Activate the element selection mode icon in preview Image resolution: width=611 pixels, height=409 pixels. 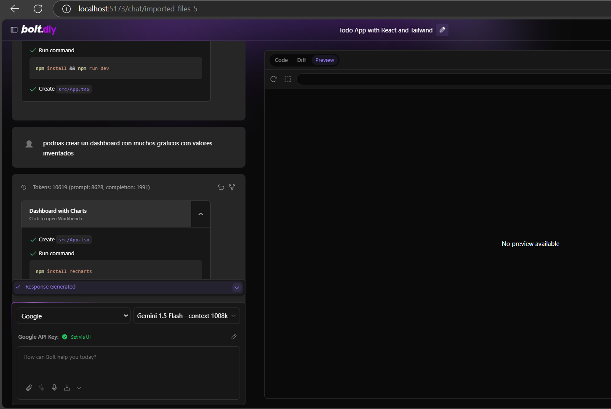tap(288, 79)
